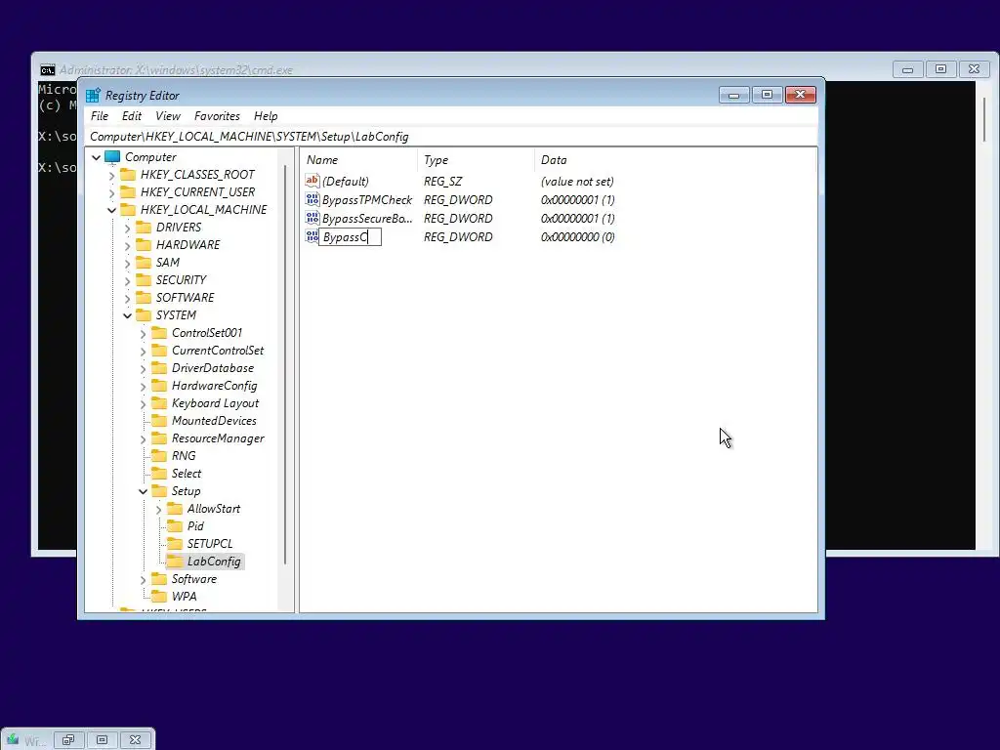Select the BypassSecureBo... value name

[367, 218]
